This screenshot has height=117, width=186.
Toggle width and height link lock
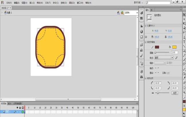[146, 37]
